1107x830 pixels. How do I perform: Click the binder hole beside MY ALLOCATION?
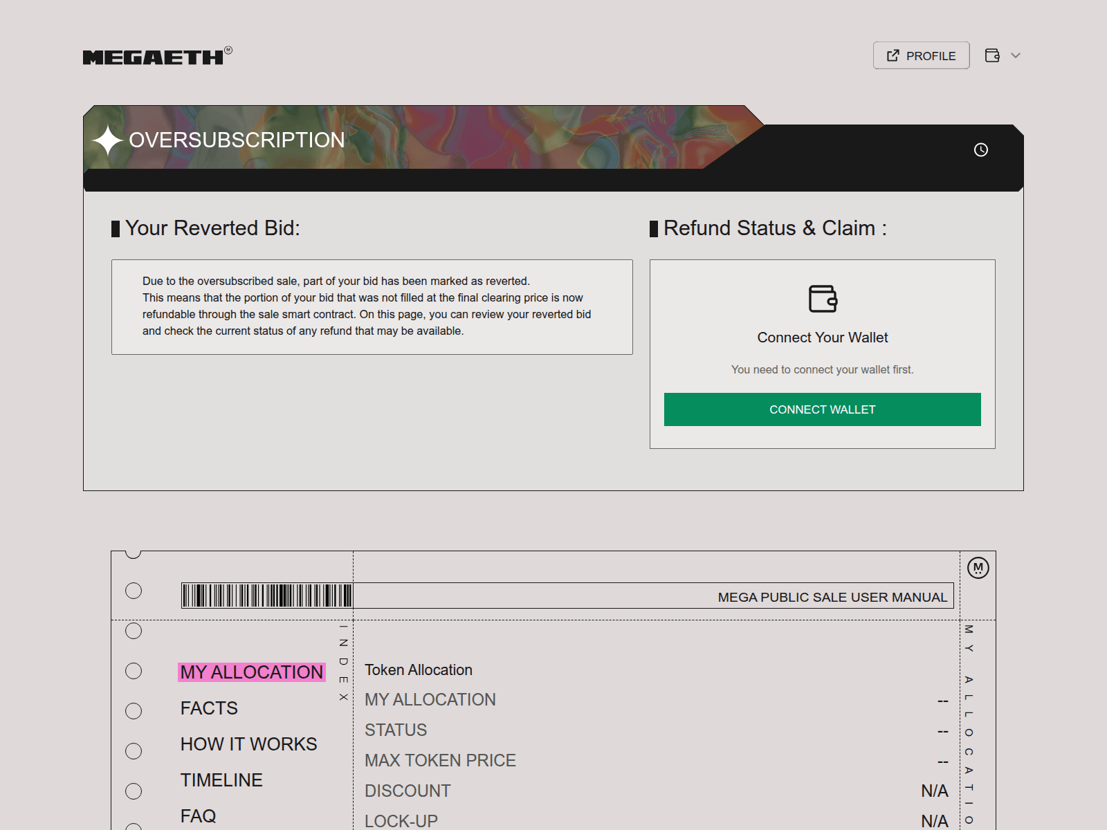click(134, 671)
